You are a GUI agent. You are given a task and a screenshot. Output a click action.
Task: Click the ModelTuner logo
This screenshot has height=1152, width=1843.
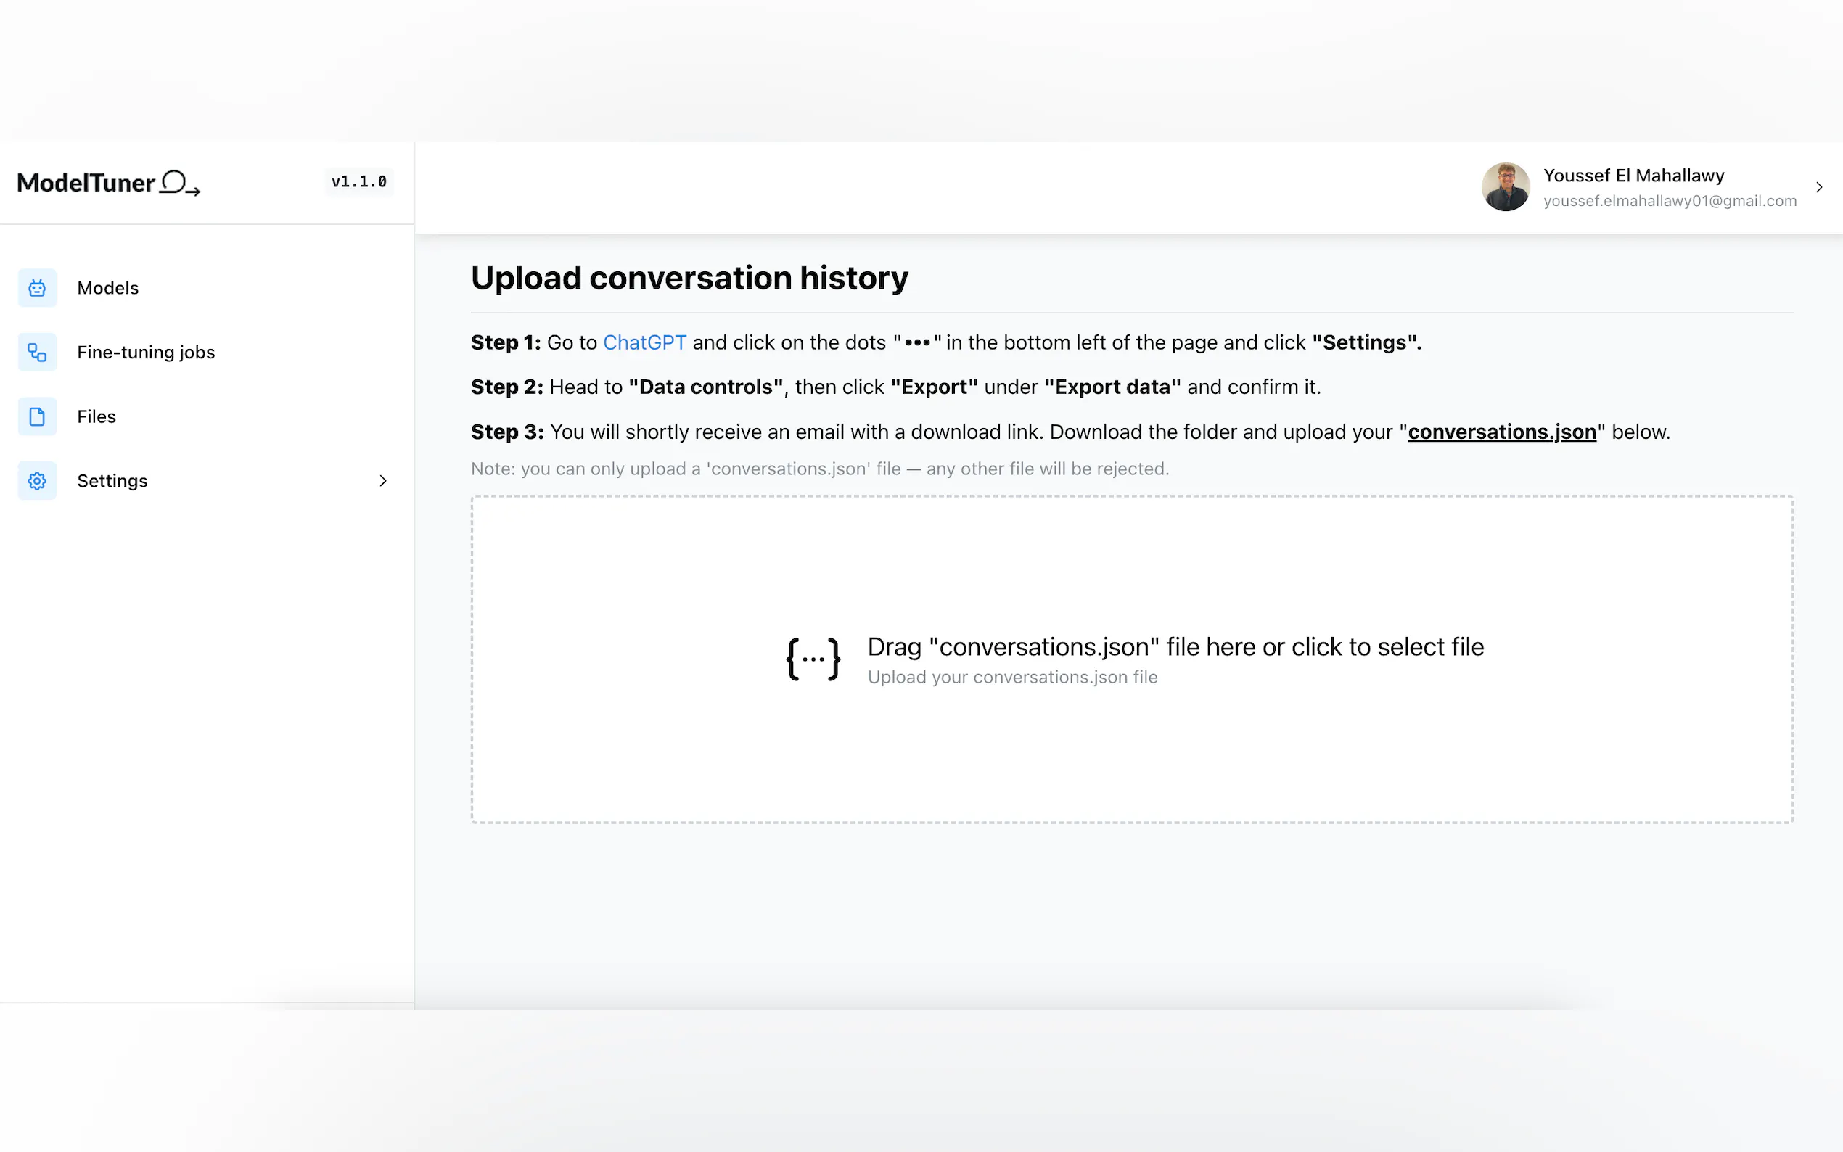(x=108, y=183)
